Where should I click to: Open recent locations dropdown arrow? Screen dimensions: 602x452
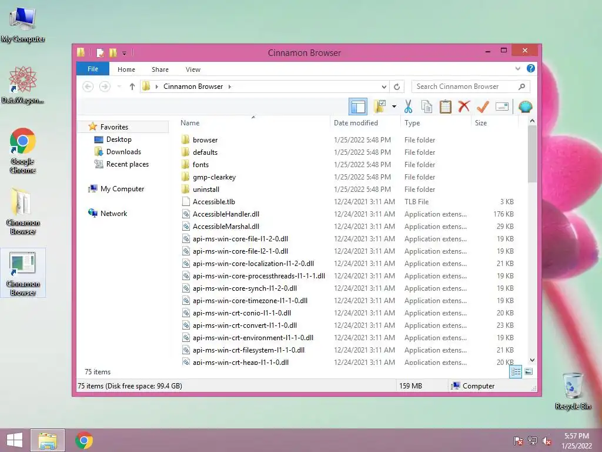point(119,87)
